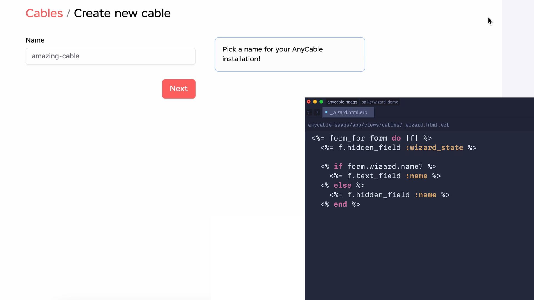Select the _wizard.html.erb editor tab

click(348, 112)
